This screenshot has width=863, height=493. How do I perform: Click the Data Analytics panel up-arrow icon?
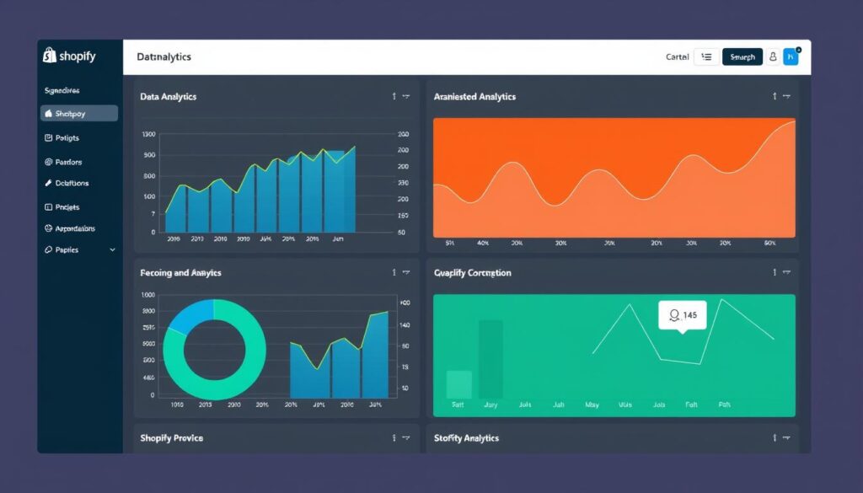[394, 97]
